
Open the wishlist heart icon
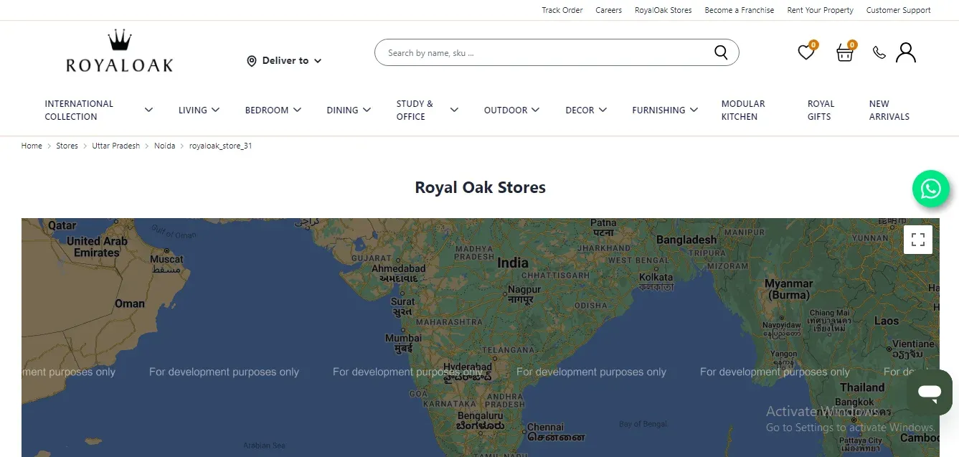[806, 52]
